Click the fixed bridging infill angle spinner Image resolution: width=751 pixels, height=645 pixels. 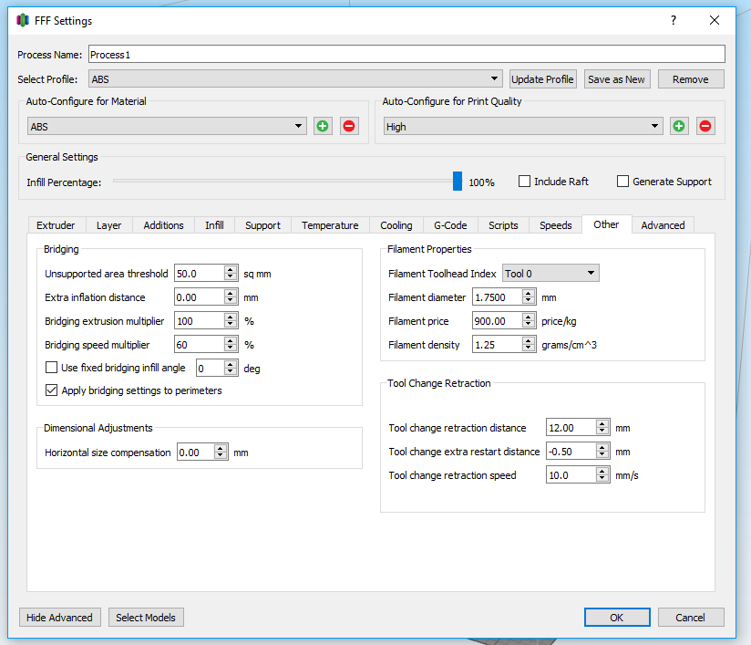231,368
